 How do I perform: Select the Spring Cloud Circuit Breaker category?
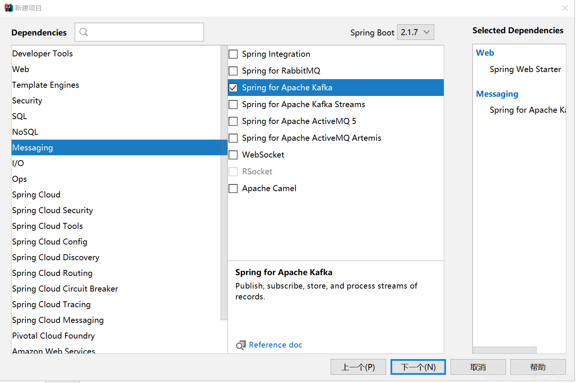[116, 289]
